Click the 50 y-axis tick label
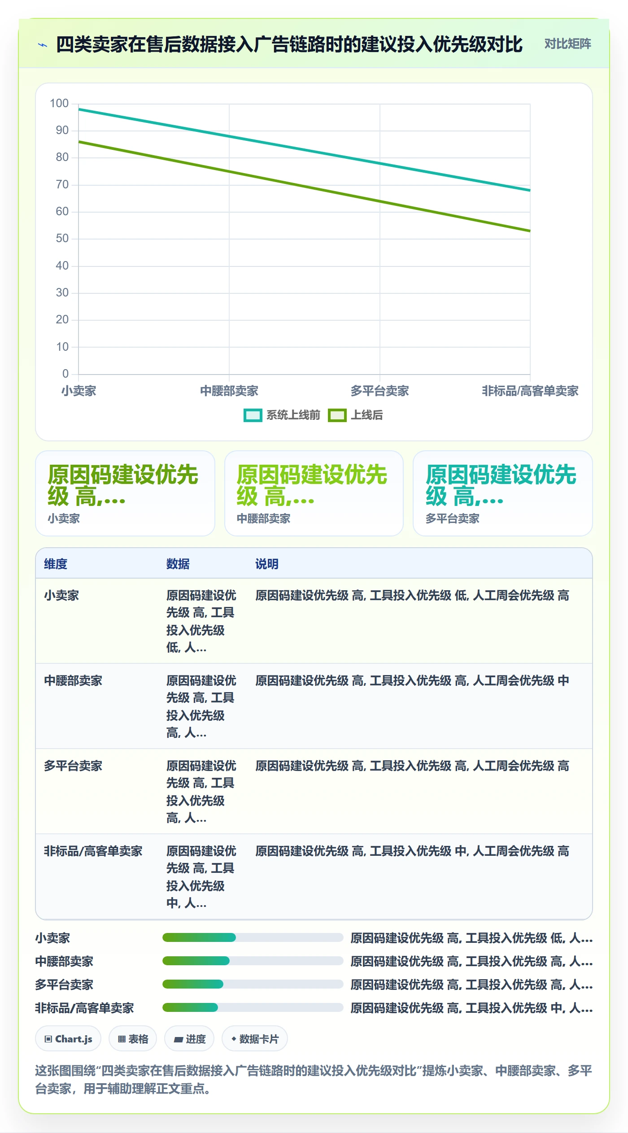 (62, 239)
